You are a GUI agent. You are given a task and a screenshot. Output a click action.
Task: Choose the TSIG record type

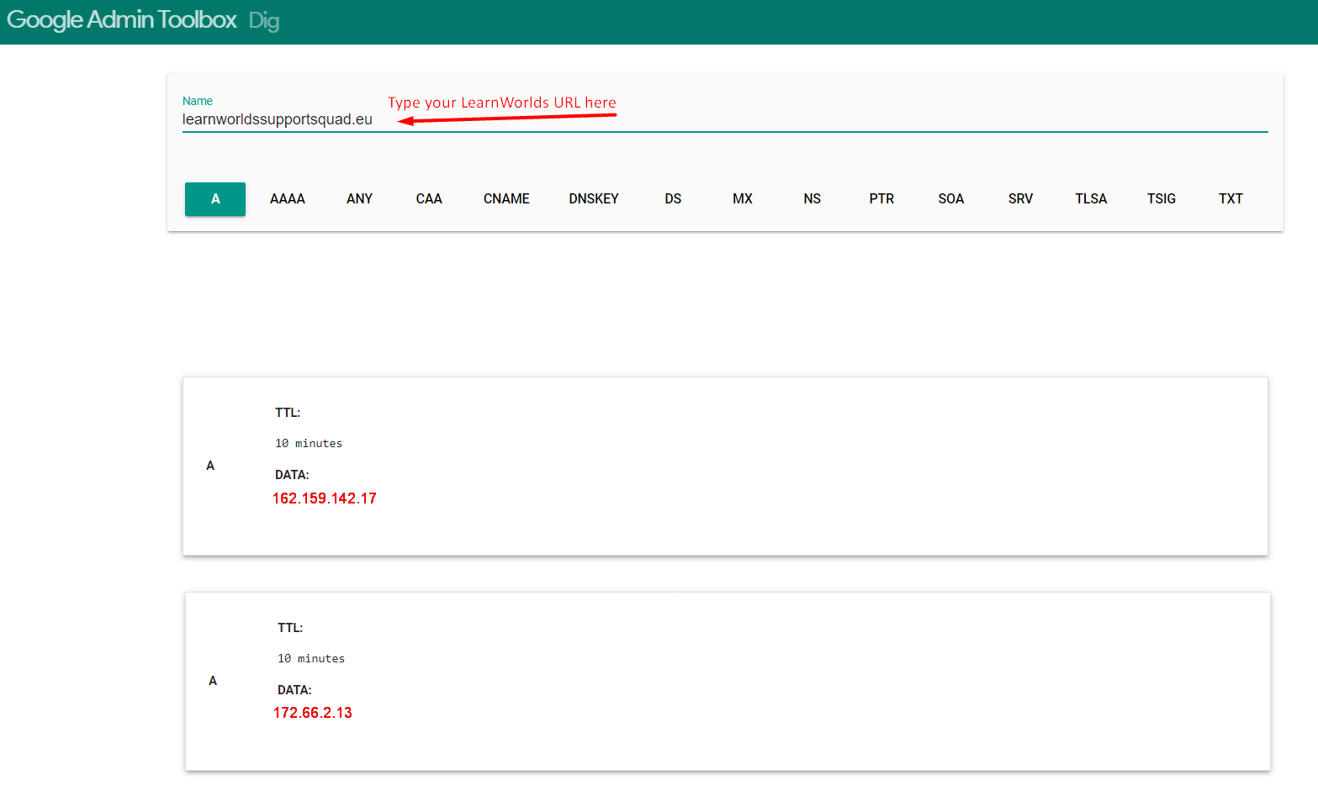(x=1162, y=199)
